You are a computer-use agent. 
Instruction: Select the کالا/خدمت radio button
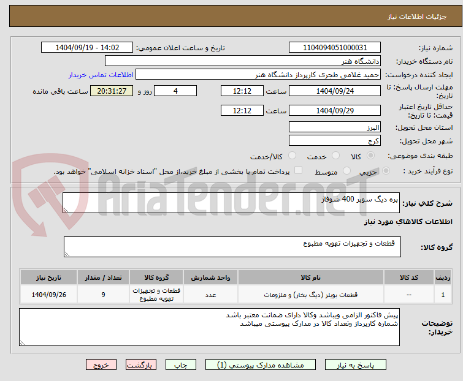coord(292,156)
